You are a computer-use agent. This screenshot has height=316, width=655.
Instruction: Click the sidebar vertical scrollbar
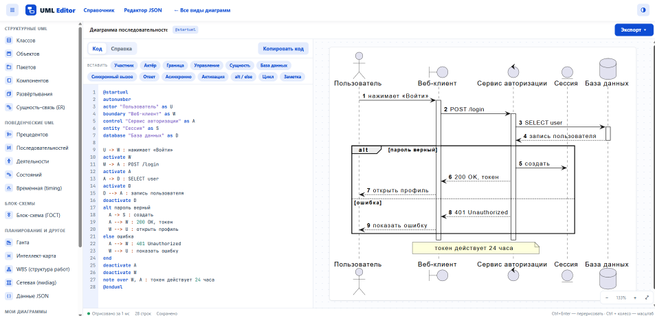pos(80,138)
